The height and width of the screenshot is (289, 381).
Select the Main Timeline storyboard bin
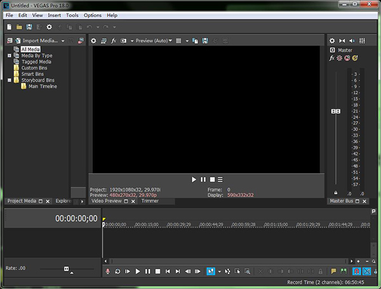coord(43,86)
